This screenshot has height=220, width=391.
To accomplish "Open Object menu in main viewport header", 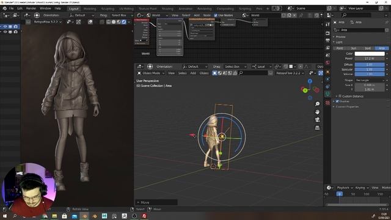I will click(x=204, y=73).
